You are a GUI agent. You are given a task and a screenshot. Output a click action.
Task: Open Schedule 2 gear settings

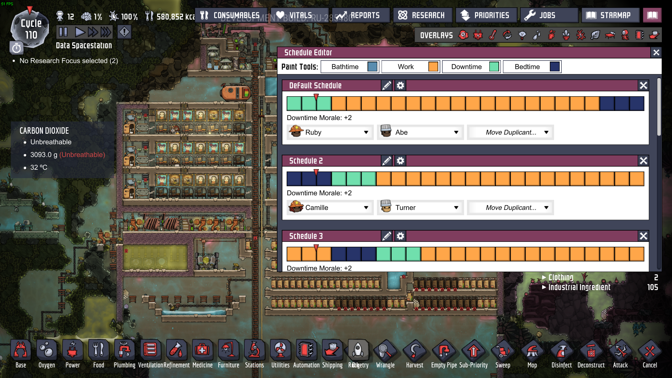[x=400, y=161]
